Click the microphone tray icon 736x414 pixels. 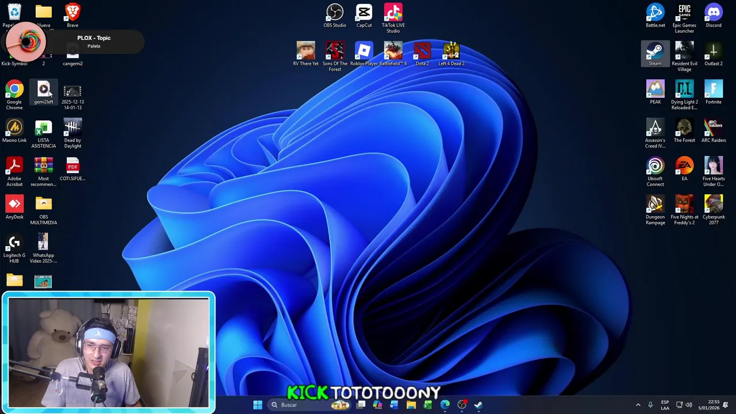tap(650, 405)
